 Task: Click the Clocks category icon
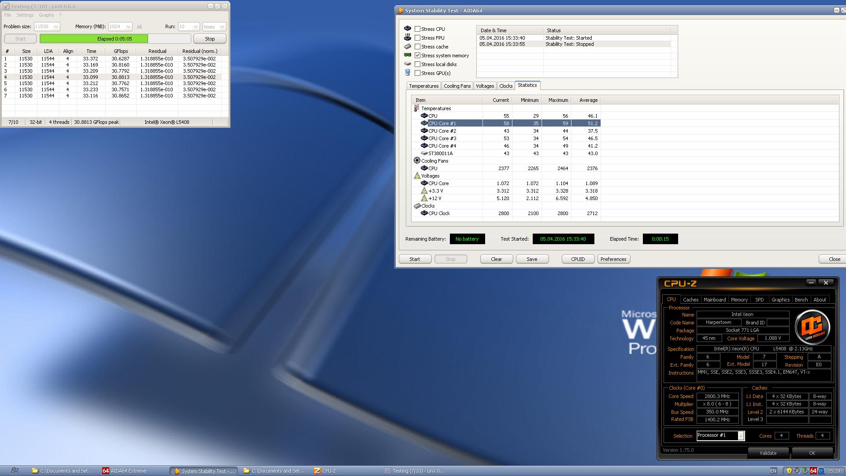click(x=417, y=206)
